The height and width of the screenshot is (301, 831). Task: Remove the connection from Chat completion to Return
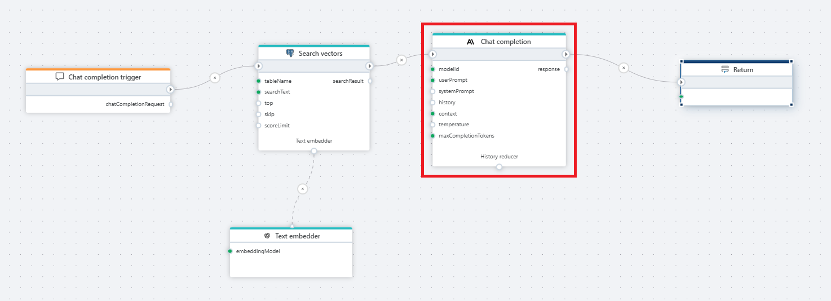[x=623, y=68]
